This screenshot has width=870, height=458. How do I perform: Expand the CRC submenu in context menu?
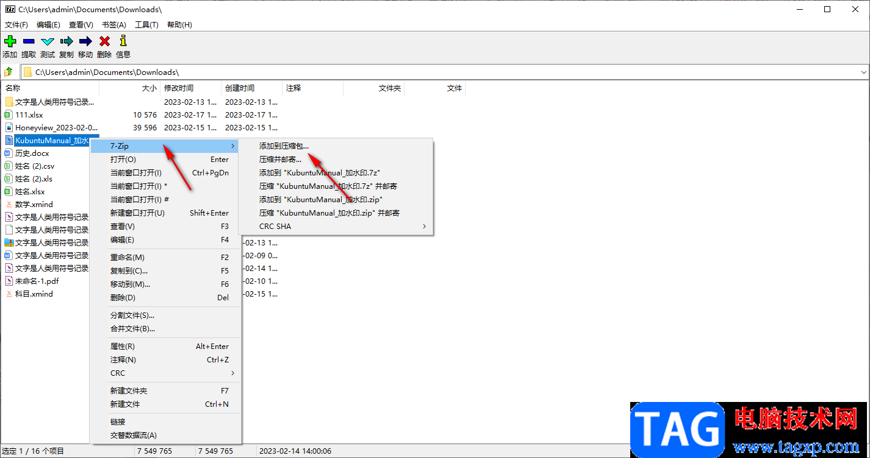(x=164, y=373)
